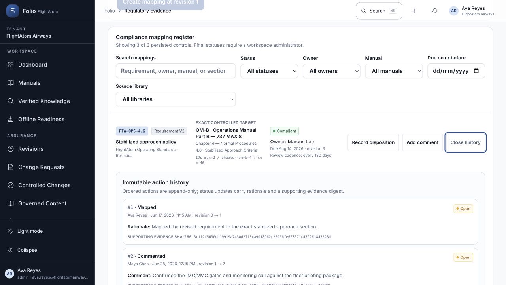Click the Requirement V2 badge
The image size is (506, 285).
pyautogui.click(x=169, y=131)
